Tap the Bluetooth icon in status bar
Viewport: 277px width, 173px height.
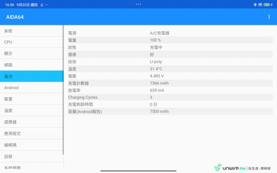pyautogui.click(x=255, y=4)
